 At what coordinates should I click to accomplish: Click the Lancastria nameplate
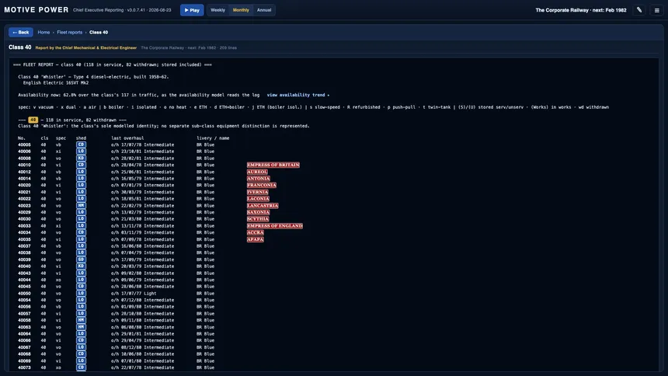pyautogui.click(x=263, y=205)
